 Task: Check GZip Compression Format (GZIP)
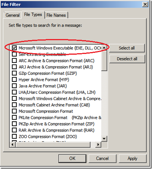point(14,73)
